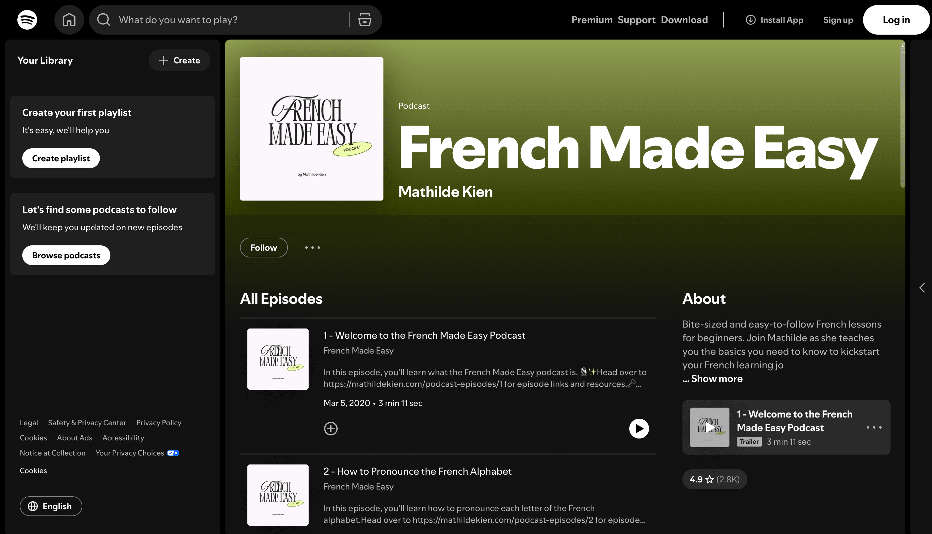The image size is (932, 534).
Task: Go to Home via house icon
Action: click(69, 20)
